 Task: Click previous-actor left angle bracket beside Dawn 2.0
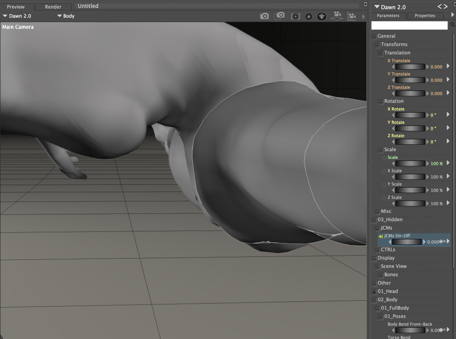pyautogui.click(x=439, y=7)
